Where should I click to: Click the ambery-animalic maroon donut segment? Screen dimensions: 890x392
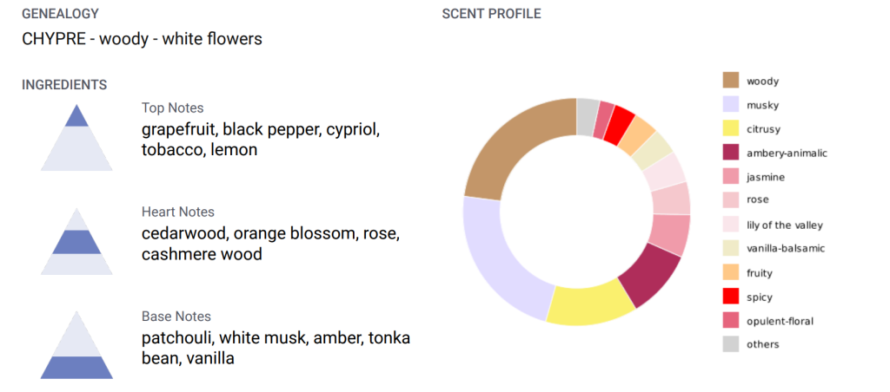click(652, 276)
